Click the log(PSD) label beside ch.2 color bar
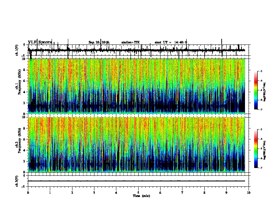This screenshot has height=216, width=280. [264, 150]
